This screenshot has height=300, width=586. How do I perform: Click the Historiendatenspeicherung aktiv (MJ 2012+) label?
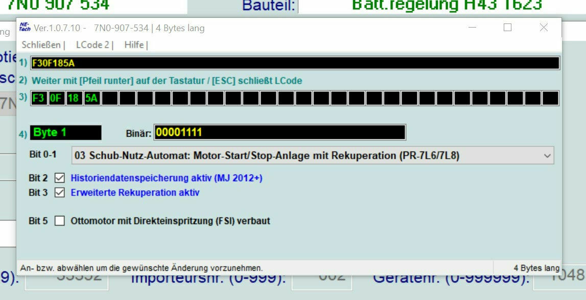[167, 178]
